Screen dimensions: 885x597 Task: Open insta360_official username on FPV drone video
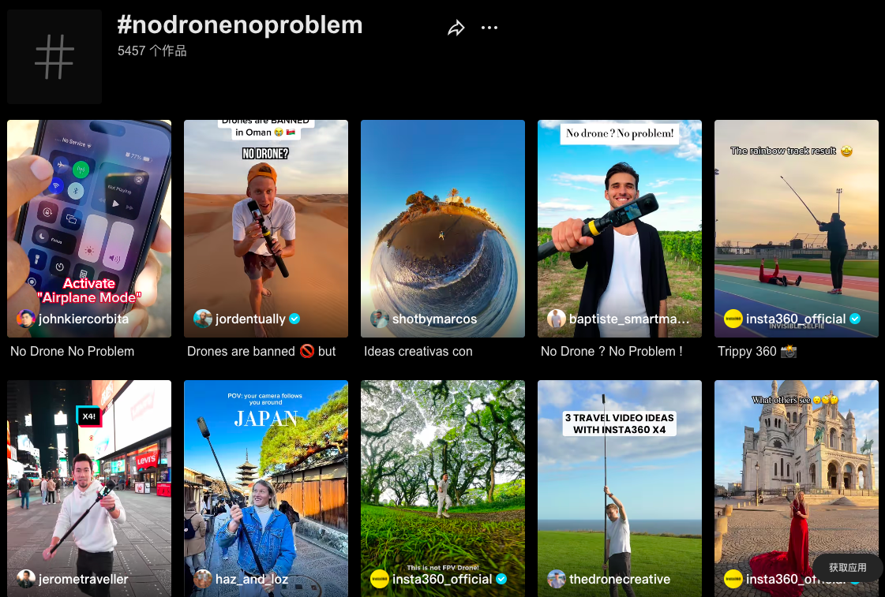442,579
